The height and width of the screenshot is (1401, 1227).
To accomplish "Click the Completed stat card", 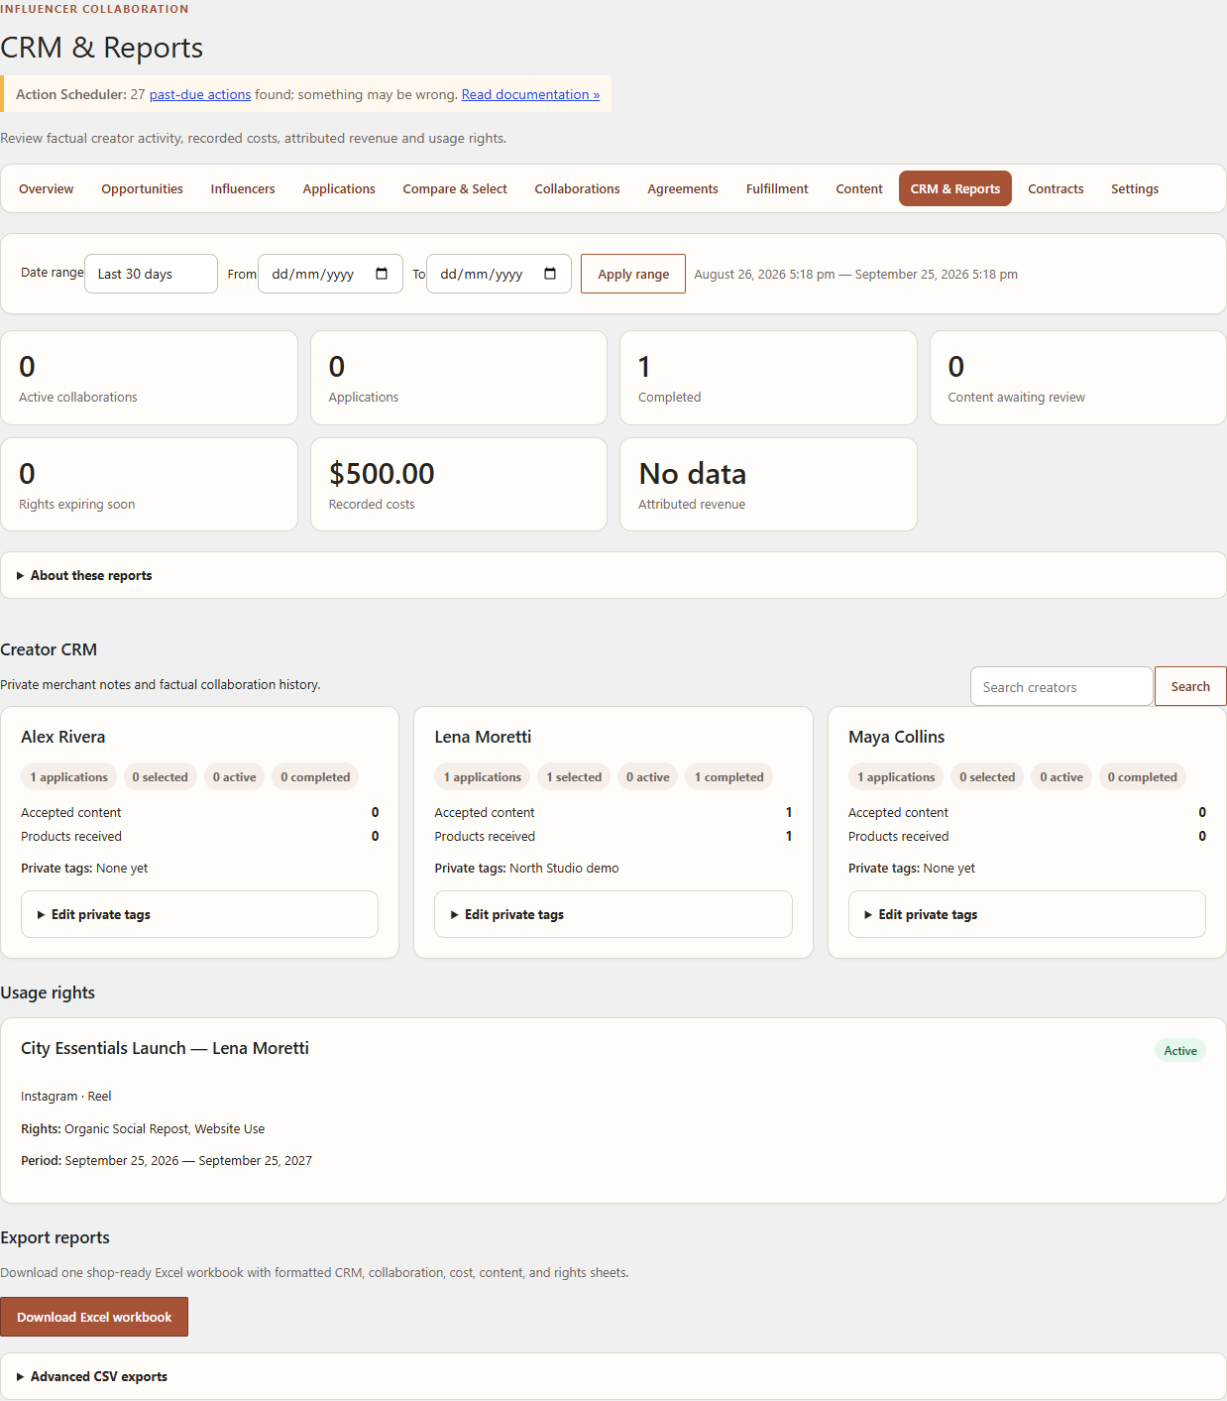I will [x=768, y=378].
